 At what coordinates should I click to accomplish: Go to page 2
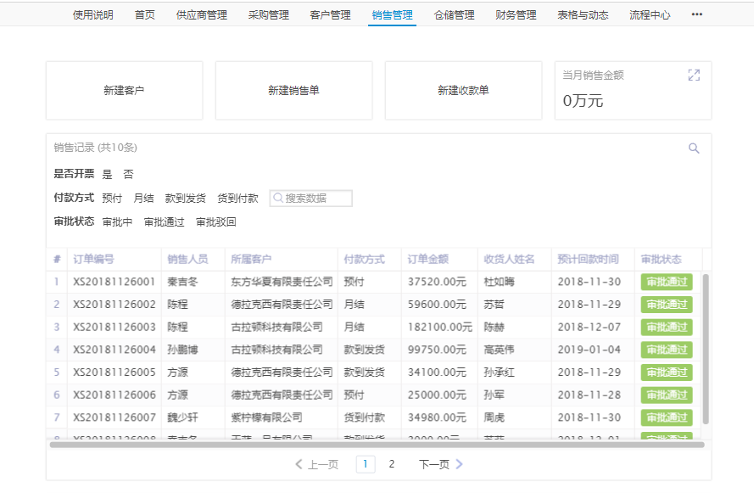click(x=392, y=464)
